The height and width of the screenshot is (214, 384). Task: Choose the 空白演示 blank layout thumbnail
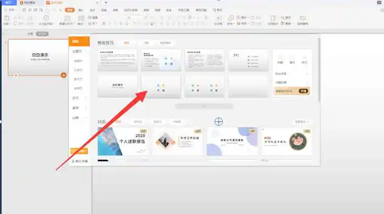pyautogui.click(x=117, y=86)
